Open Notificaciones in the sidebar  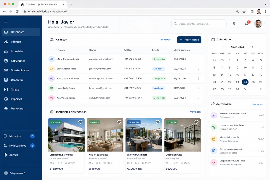click(19, 146)
